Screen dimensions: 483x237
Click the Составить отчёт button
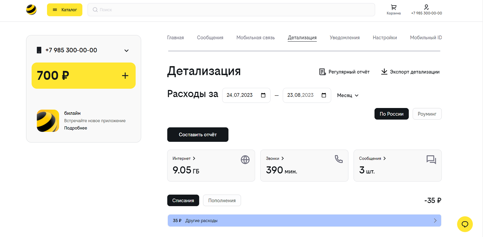click(x=198, y=134)
